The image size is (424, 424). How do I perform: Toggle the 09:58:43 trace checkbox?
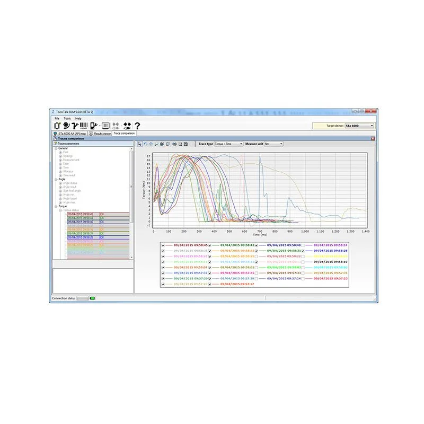tap(210, 245)
